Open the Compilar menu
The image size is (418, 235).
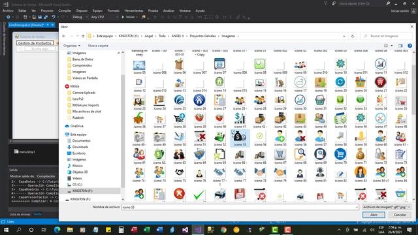coord(65,10)
